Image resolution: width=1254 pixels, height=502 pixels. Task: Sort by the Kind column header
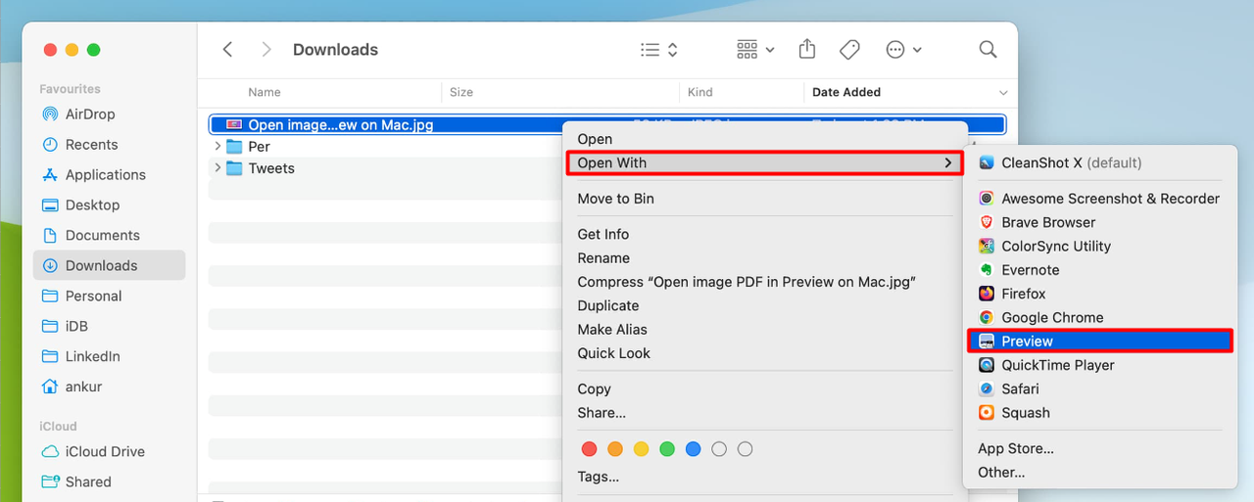[x=700, y=92]
